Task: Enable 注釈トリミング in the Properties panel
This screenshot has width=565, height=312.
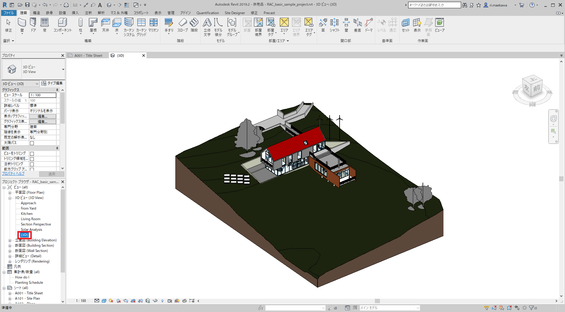Action: coord(31,164)
